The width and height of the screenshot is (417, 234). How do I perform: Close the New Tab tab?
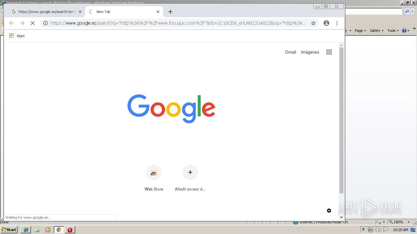[x=158, y=12]
